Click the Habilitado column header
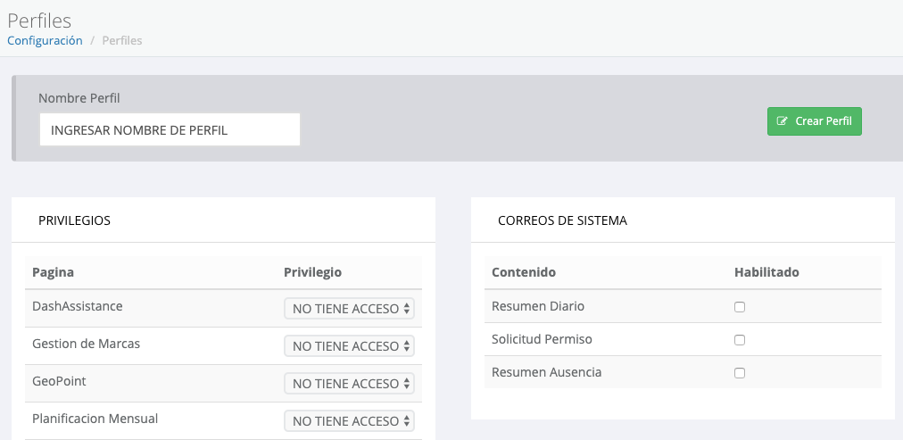 point(766,272)
